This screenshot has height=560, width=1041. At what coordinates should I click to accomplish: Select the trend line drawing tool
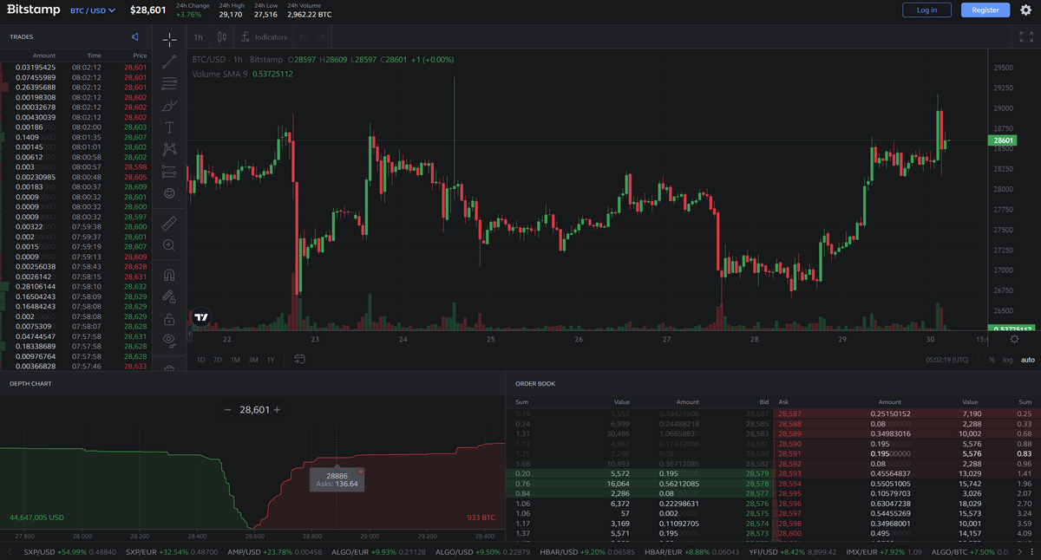point(169,61)
